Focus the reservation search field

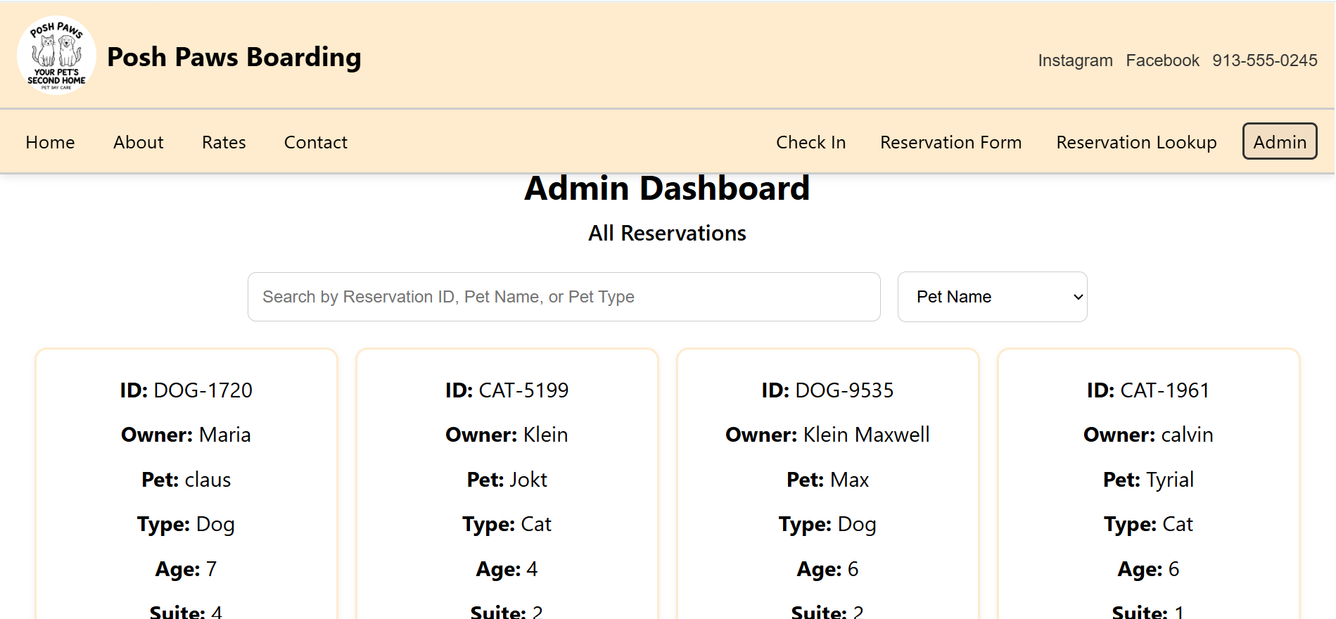[564, 297]
